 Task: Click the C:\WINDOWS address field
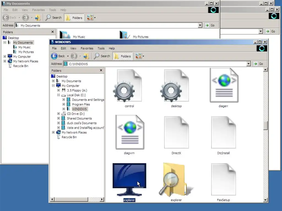155,64
